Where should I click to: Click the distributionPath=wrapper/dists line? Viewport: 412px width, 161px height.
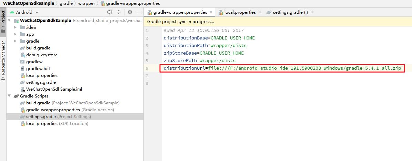[205, 46]
